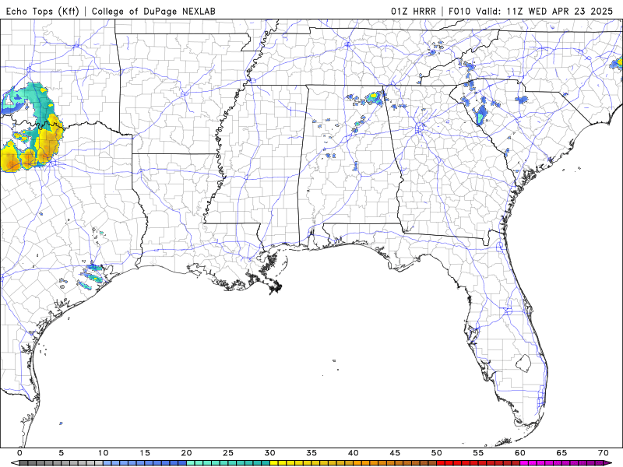Click colorbar tick label '15'
This screenshot has width=623, height=467.
(145, 453)
